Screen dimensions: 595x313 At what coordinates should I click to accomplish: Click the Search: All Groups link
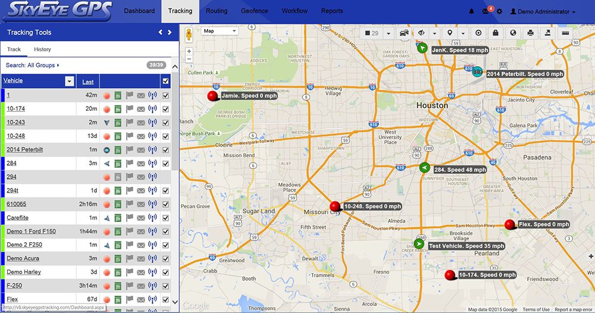pos(32,65)
